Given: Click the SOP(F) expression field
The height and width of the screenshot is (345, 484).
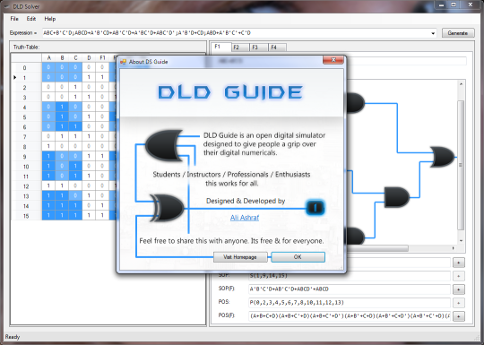Looking at the screenshot, I should [x=350, y=289].
